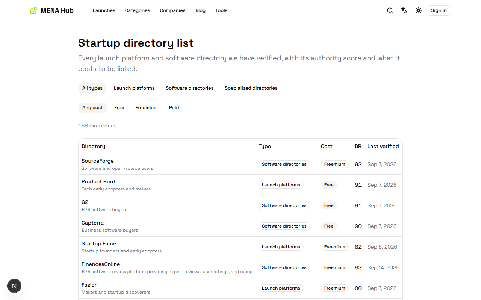
Task: Click 'Software and open-source users' description
Action: (x=117, y=168)
